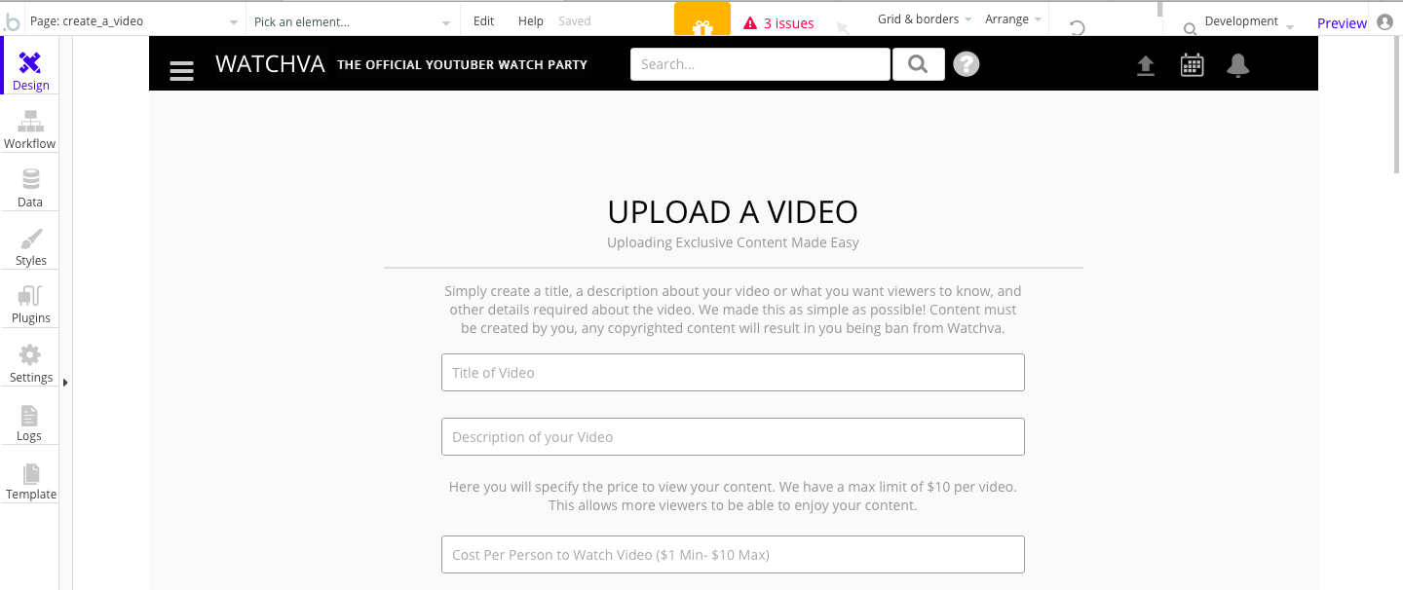Click the editor search magnifier icon
This screenshot has height=590, width=1403.
click(1190, 29)
